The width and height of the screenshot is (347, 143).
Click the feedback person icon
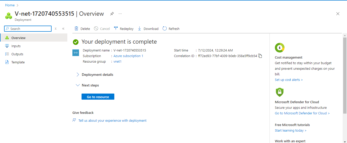tap(74, 120)
